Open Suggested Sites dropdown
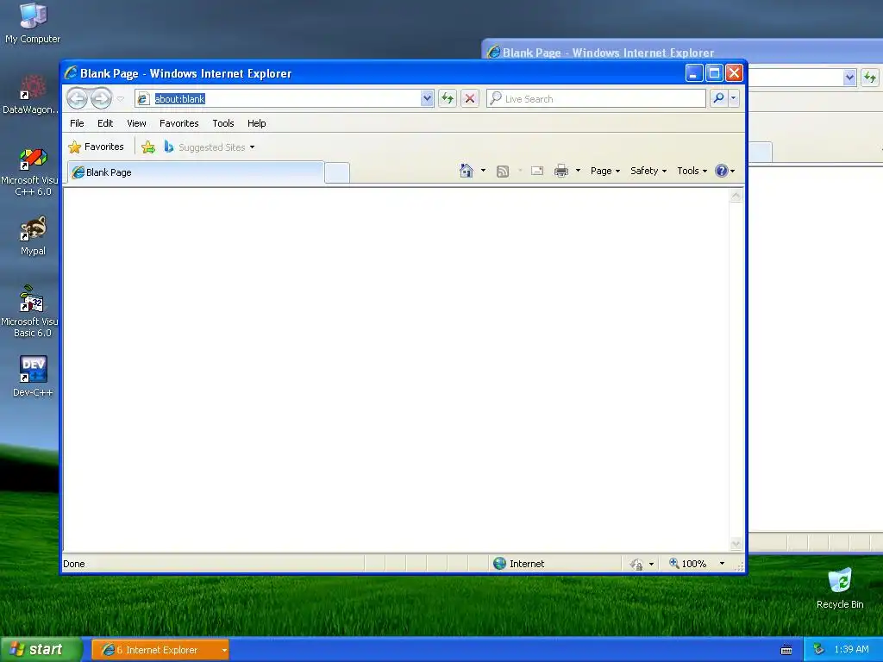Image resolution: width=883 pixels, height=662 pixels. (210, 147)
